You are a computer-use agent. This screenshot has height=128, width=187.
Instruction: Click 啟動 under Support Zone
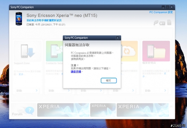point(27,90)
